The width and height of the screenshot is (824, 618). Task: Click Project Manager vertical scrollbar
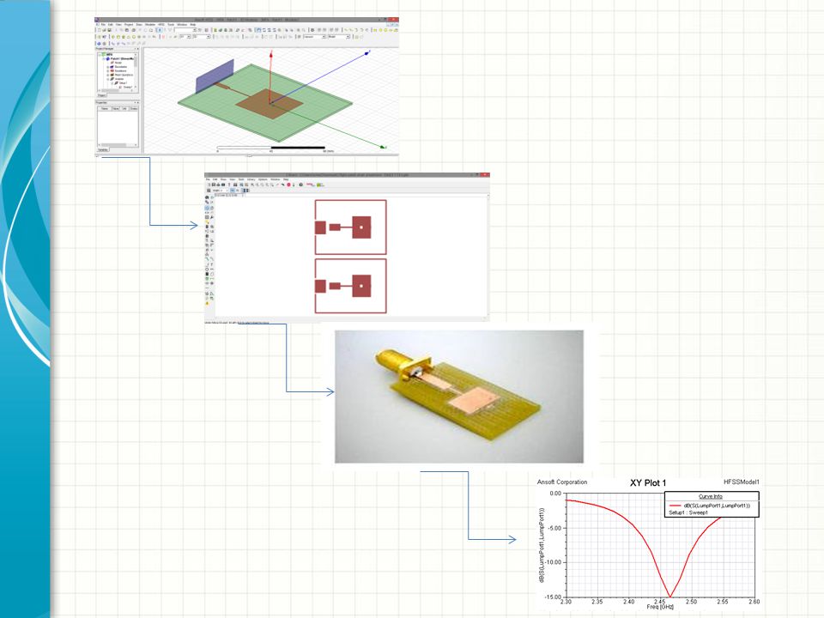136,71
